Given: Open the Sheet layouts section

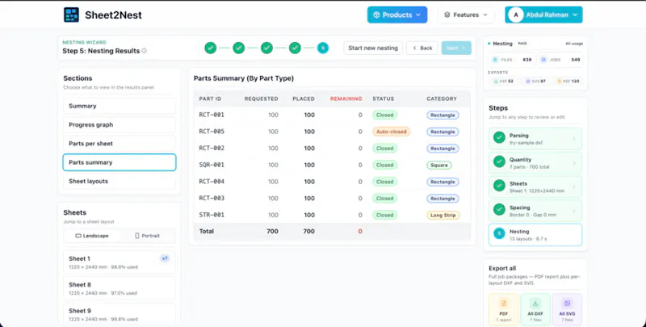Looking at the screenshot, I should (120, 181).
